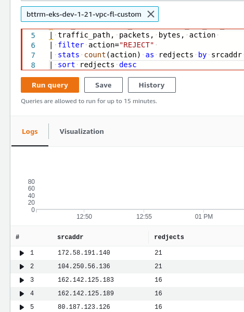Click query line 6 filter action REJECT
This screenshot has height=312, width=244.
tap(106, 45)
